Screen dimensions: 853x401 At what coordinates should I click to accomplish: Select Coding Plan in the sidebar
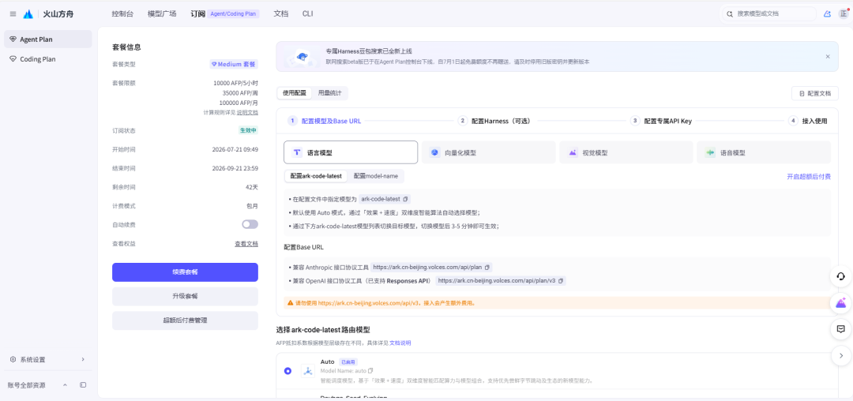(48, 59)
